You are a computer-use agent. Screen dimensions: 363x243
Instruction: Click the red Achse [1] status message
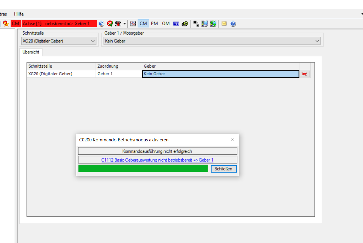pos(59,24)
